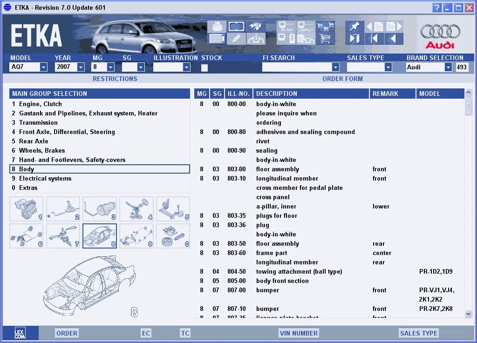This screenshot has width=477, height=343.
Task: Select rear axle thumbnail group 5
Action: [x=173, y=208]
